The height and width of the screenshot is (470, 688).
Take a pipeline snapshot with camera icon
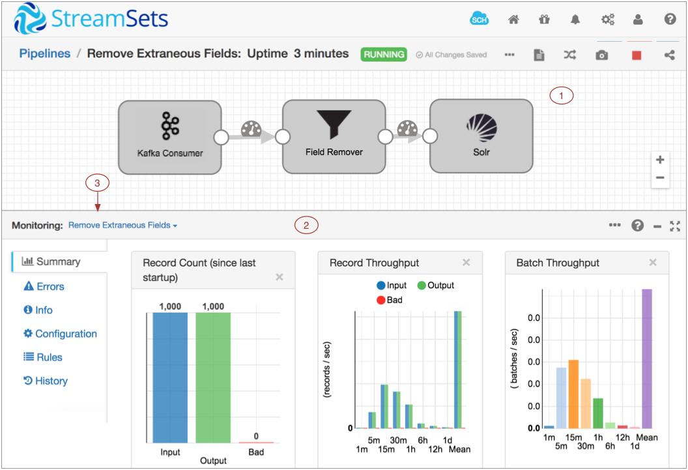(601, 55)
